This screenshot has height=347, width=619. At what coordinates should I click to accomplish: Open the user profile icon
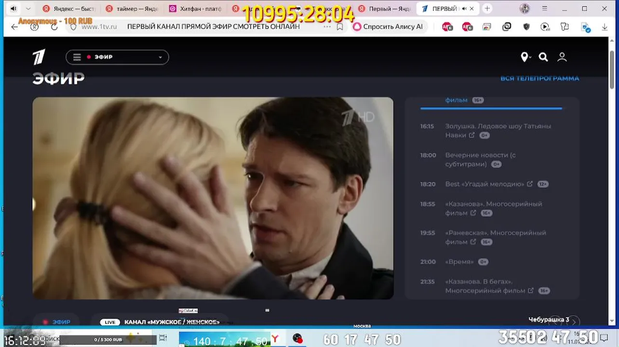click(x=562, y=57)
